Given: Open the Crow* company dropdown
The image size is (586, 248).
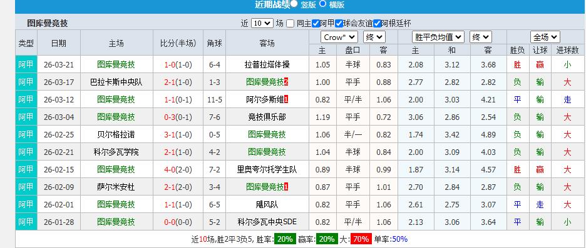Looking at the screenshot, I should click(x=339, y=37).
